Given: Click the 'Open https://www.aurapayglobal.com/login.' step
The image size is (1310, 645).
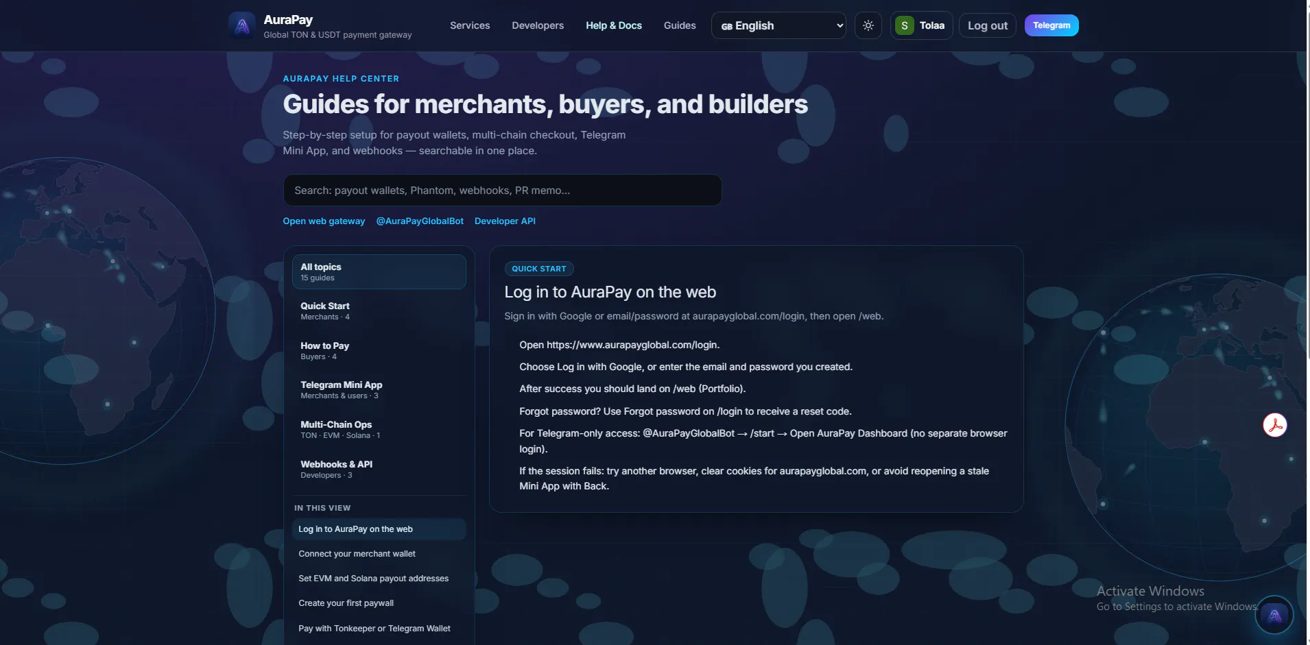Looking at the screenshot, I should (619, 345).
